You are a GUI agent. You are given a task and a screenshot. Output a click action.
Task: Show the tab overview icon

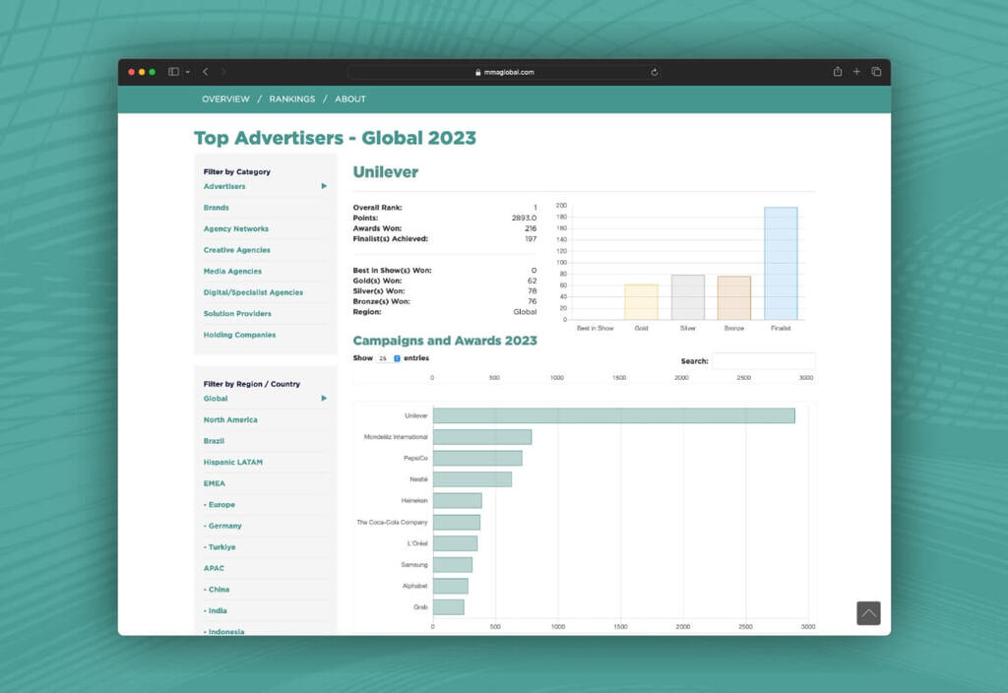point(876,72)
